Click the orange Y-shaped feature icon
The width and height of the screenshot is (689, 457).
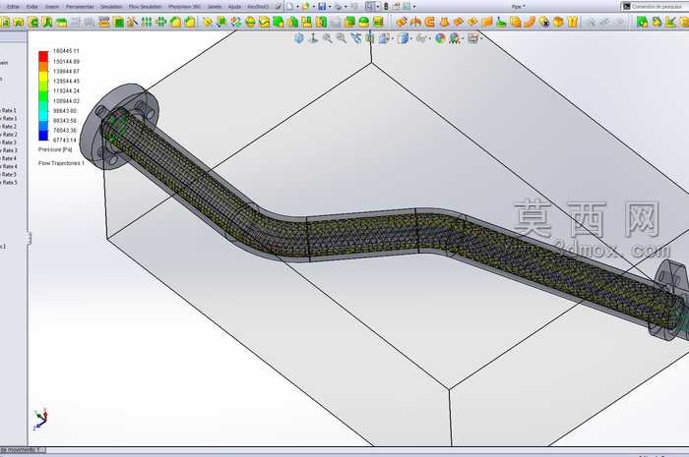pyautogui.click(x=573, y=22)
